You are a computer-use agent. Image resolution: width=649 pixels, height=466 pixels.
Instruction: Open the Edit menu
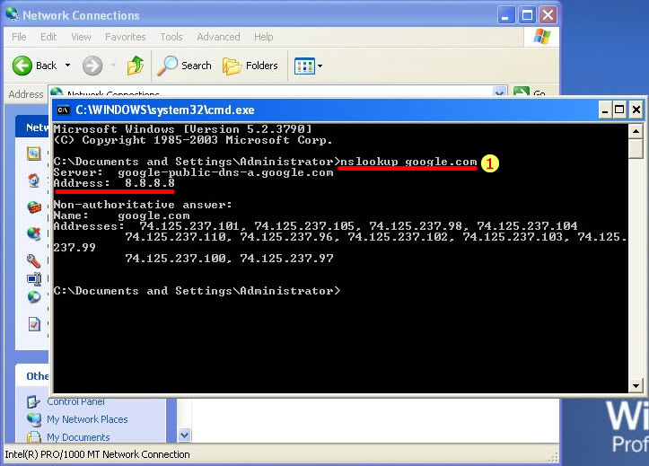(x=48, y=37)
